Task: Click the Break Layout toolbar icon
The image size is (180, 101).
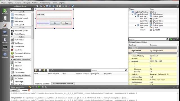Action: tap(69, 6)
